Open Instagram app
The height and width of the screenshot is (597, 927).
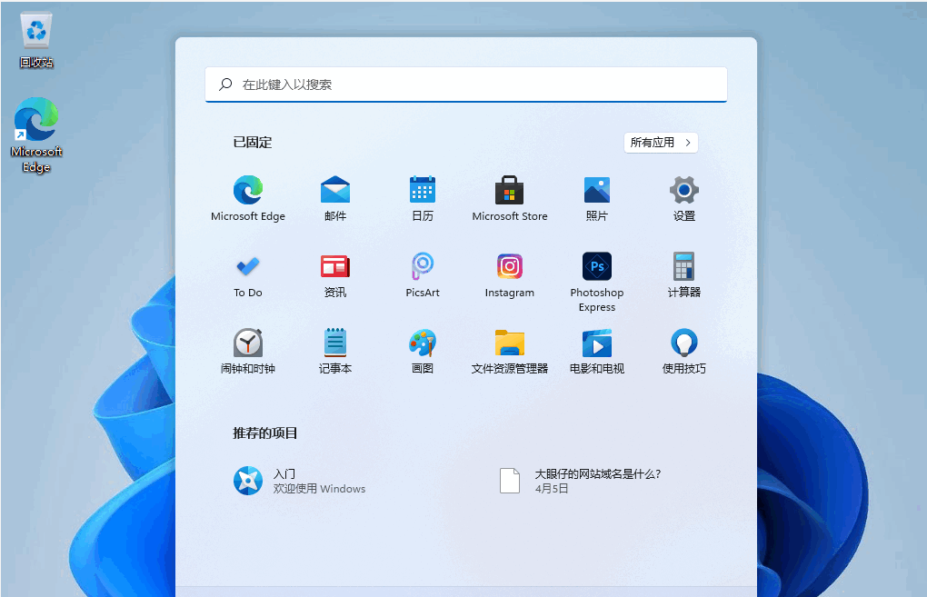510,274
